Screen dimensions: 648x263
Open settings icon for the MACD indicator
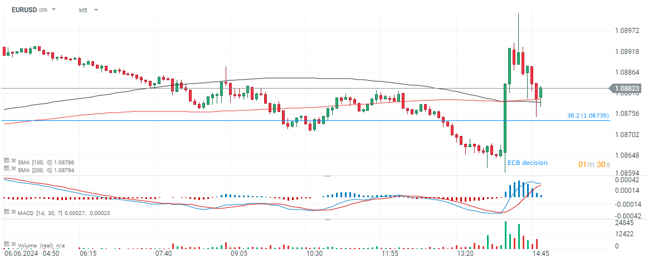6,211
